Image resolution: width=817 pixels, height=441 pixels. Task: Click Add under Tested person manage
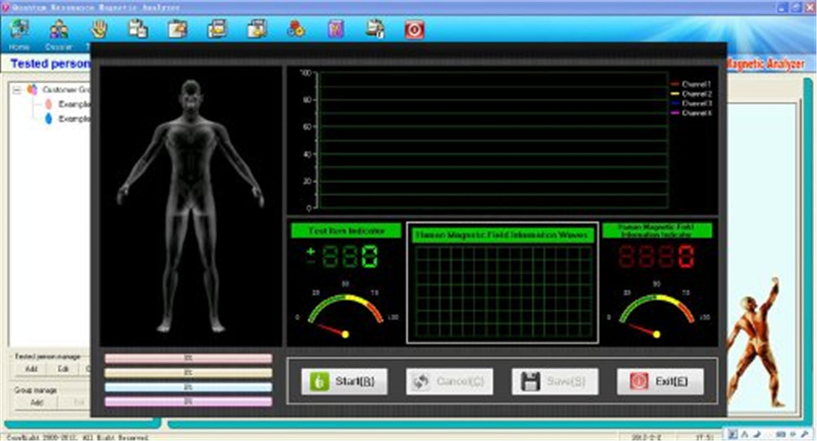[x=31, y=367]
